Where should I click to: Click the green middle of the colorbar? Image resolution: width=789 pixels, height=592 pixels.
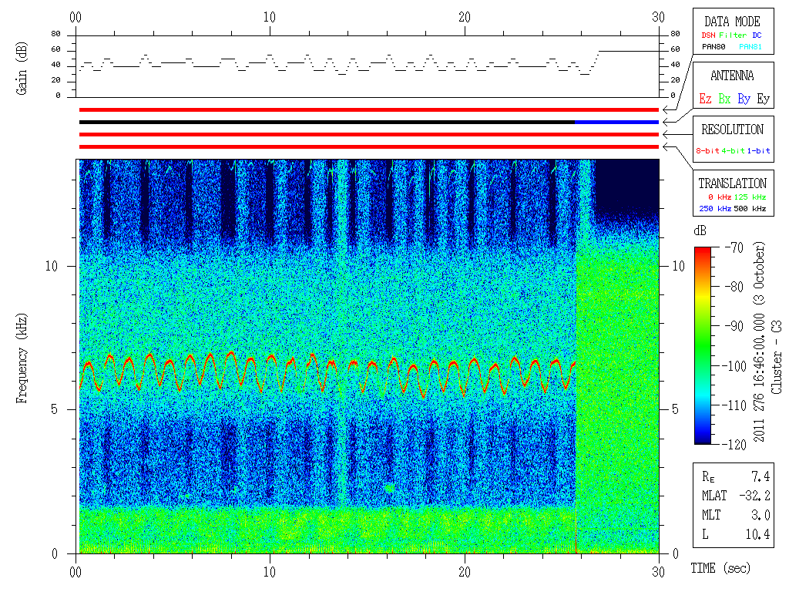pos(703,348)
